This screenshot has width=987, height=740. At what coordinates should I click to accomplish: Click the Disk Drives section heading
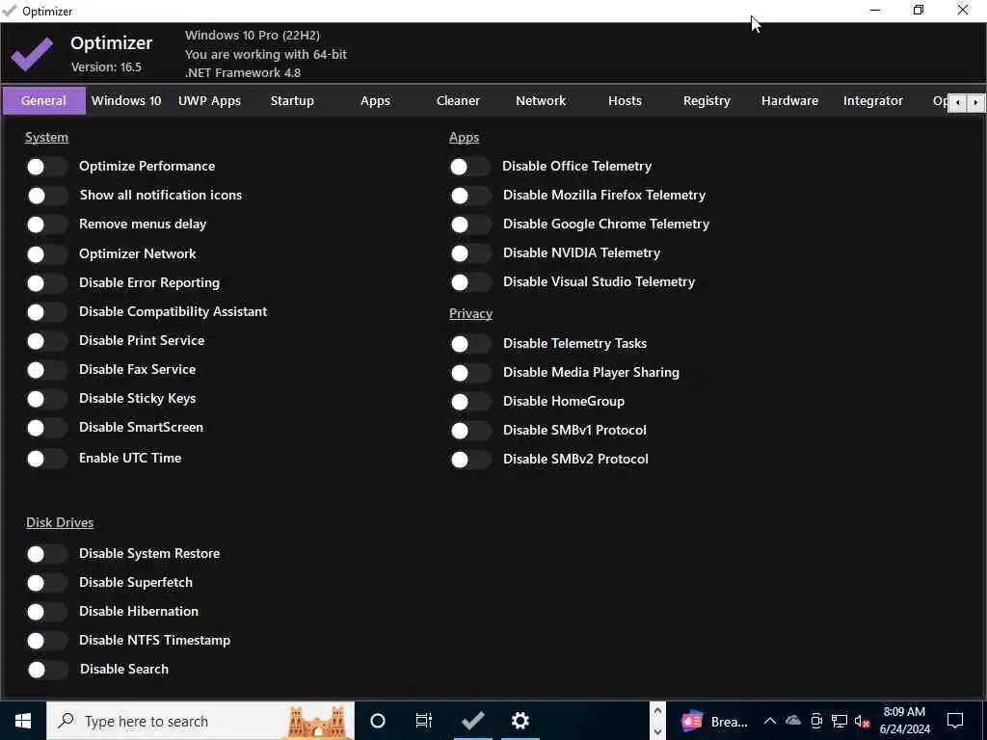pos(60,522)
